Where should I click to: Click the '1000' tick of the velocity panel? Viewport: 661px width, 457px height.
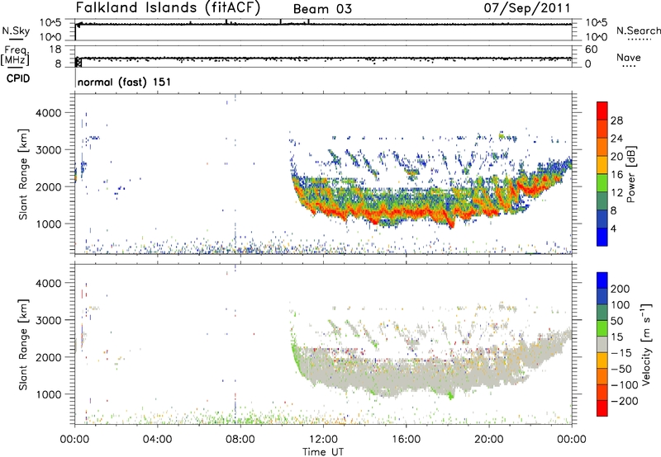pos(49,394)
